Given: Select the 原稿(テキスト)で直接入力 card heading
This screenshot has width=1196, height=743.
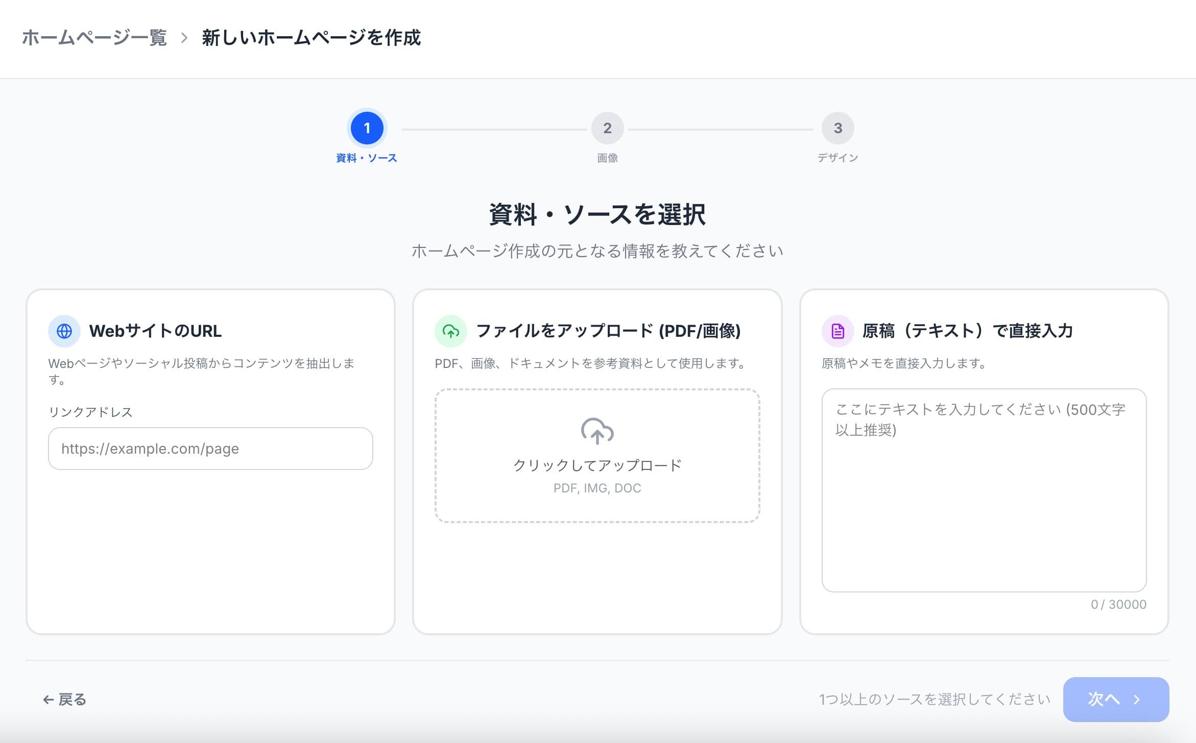Looking at the screenshot, I should [x=967, y=331].
